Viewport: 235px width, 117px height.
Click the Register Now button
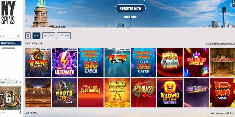coord(130,8)
